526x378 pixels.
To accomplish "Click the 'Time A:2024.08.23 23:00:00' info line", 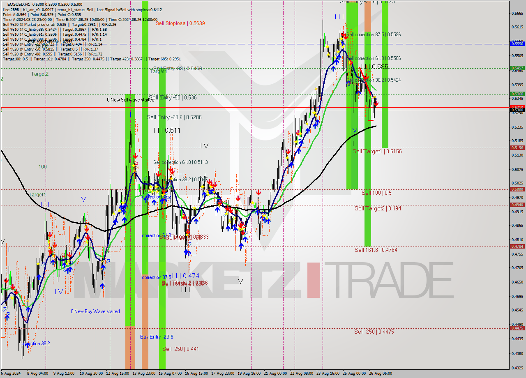I will (x=80, y=19).
